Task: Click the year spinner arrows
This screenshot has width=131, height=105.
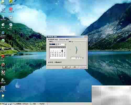Action: (x=66, y=44)
